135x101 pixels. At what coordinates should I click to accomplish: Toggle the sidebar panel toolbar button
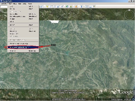tap(42, 6)
